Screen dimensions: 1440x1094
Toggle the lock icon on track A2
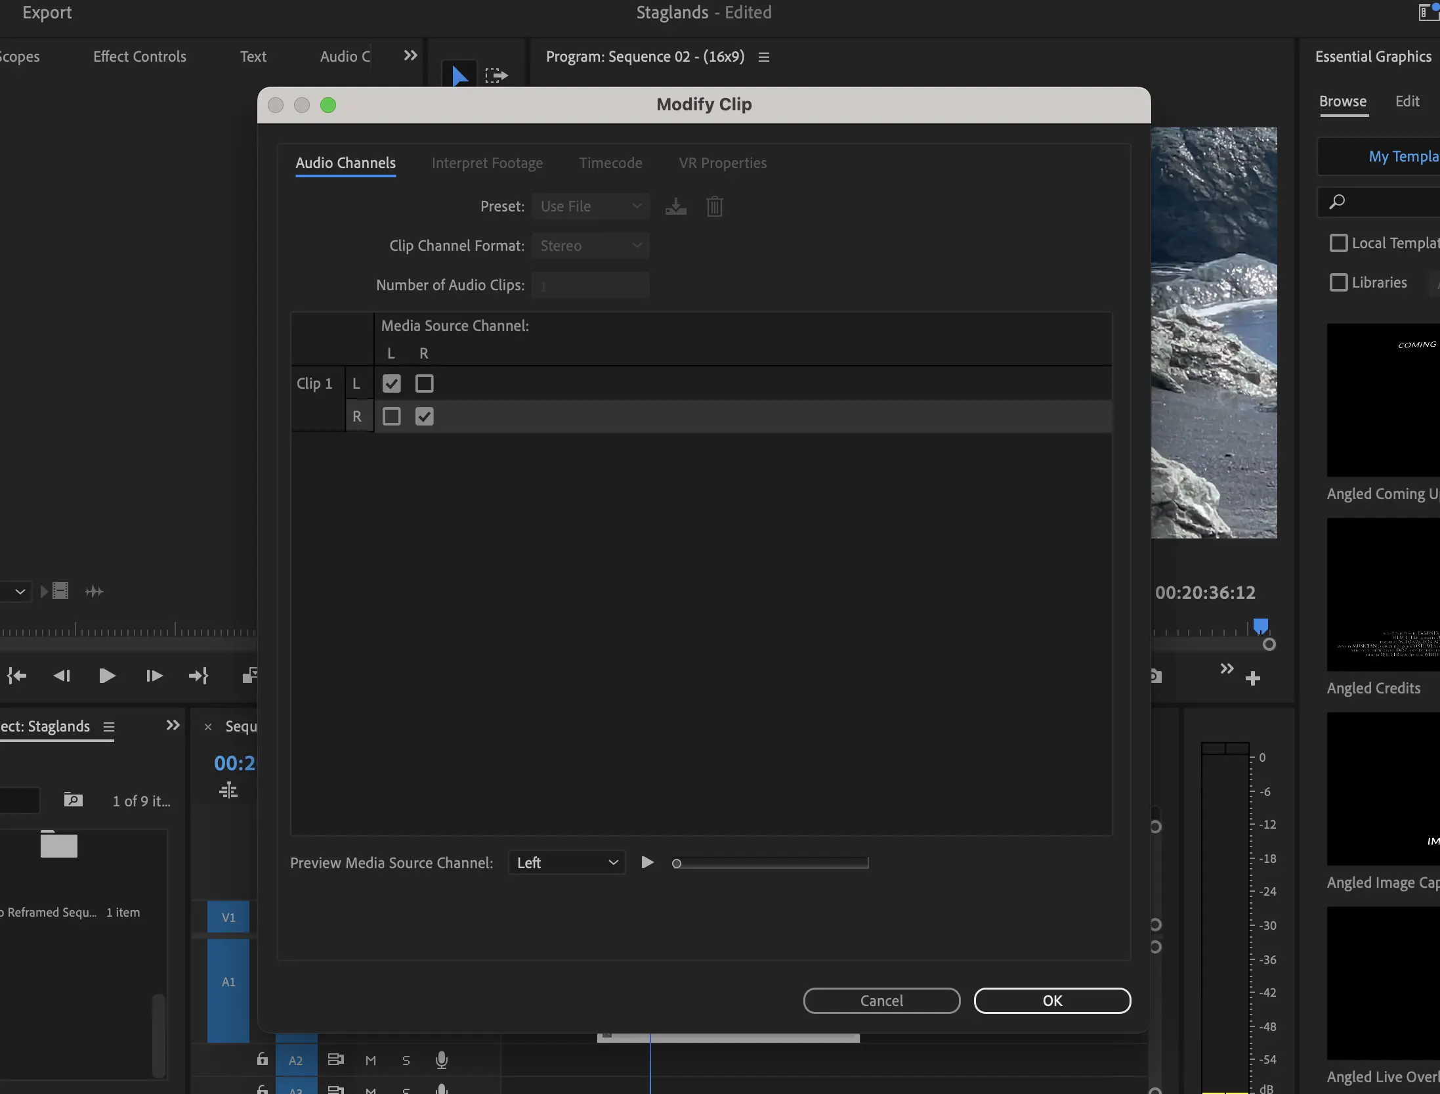(x=262, y=1059)
